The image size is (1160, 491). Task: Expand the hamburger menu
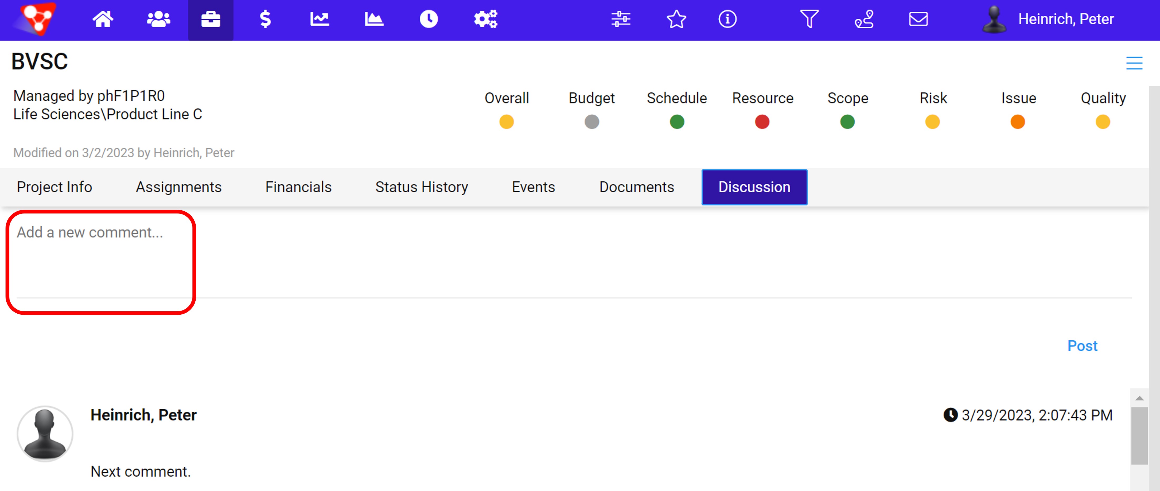tap(1134, 63)
